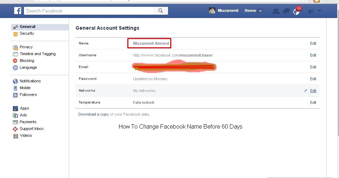Open Language settings
339x178 pixels.
tap(28, 67)
